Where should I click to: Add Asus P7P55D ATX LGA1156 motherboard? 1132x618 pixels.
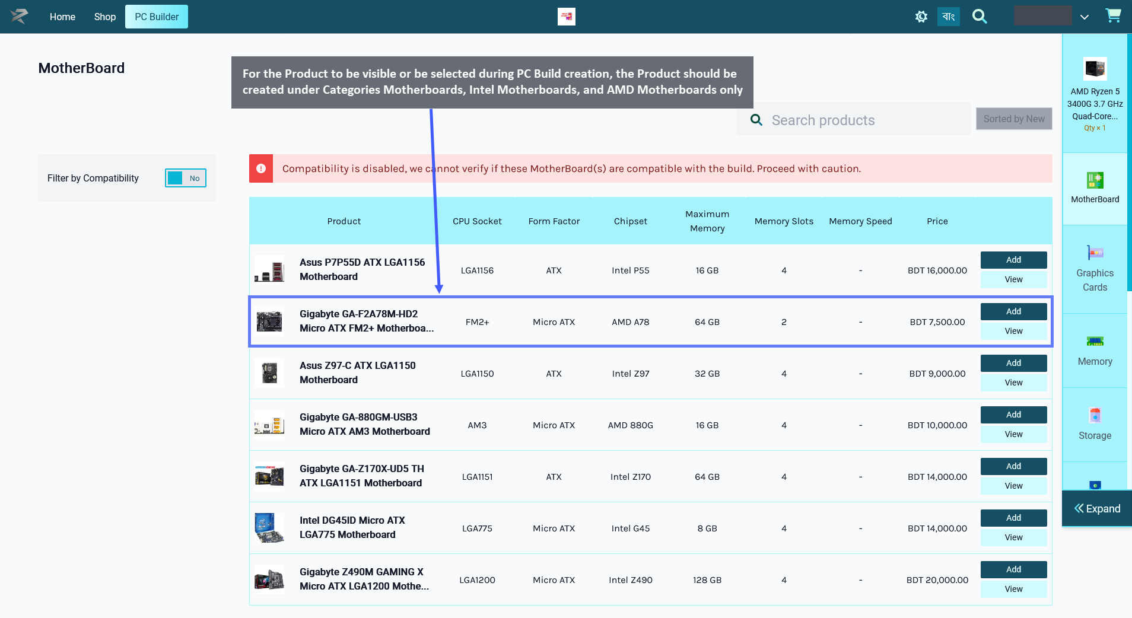(1013, 260)
